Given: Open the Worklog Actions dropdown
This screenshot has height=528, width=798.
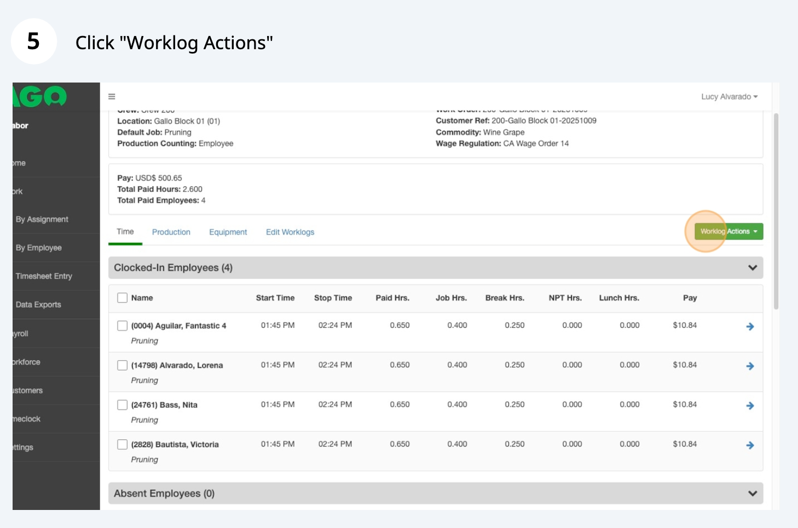Looking at the screenshot, I should pos(728,232).
